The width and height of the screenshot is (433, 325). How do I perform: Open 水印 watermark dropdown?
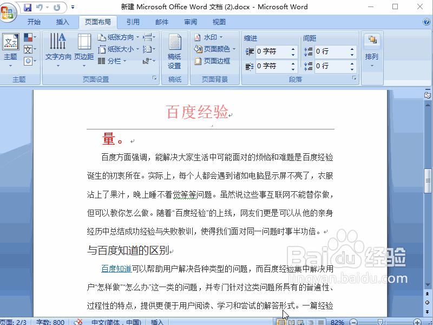(208, 37)
